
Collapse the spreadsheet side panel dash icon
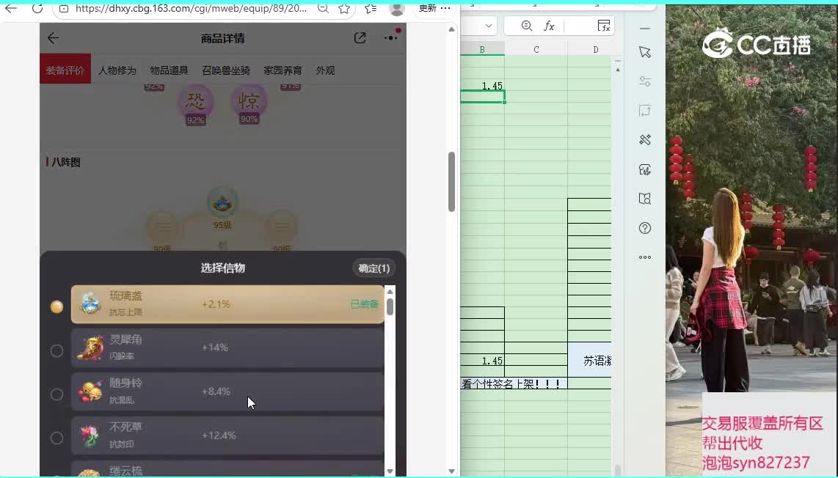click(x=645, y=29)
